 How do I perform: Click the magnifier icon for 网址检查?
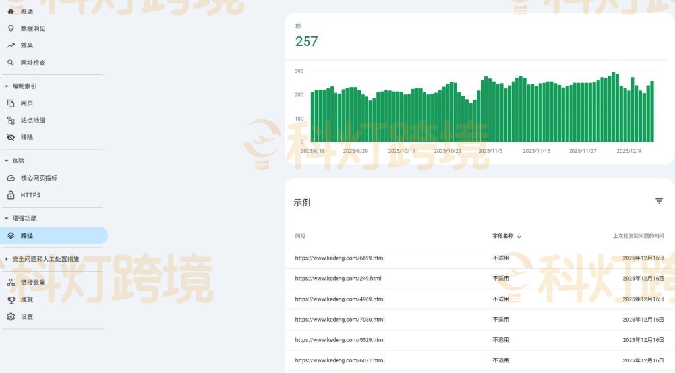(x=11, y=63)
